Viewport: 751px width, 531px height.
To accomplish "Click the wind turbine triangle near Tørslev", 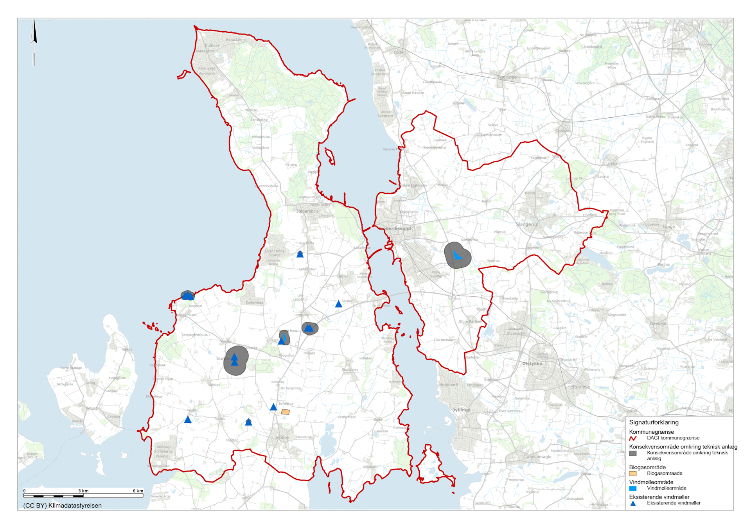I will [x=339, y=304].
